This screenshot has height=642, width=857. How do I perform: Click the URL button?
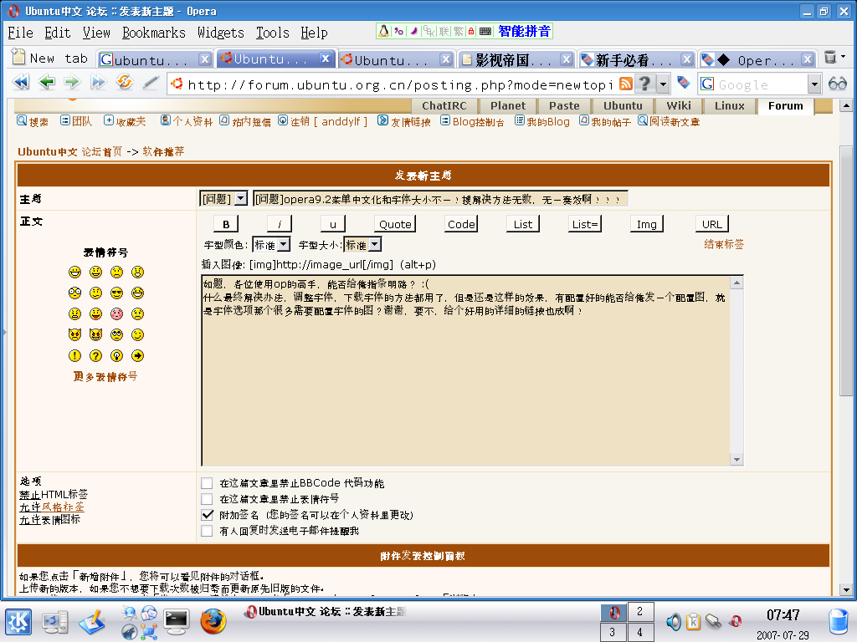tap(711, 224)
